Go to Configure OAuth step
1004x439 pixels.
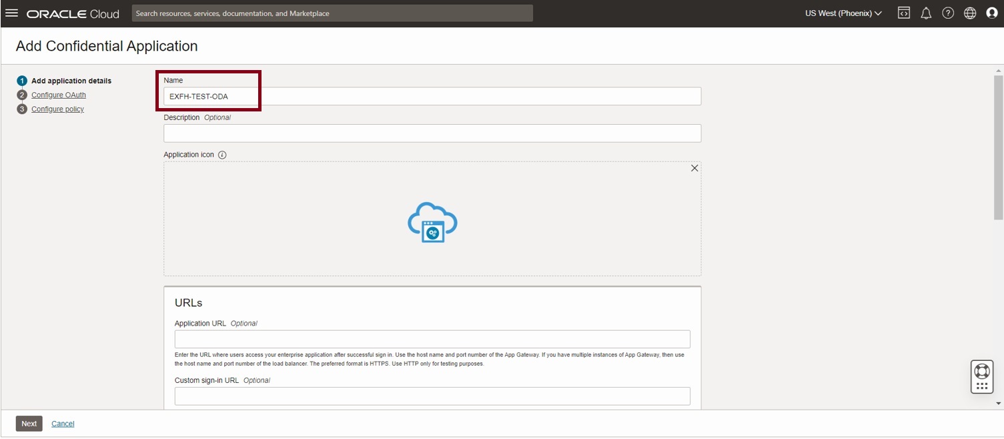point(59,95)
